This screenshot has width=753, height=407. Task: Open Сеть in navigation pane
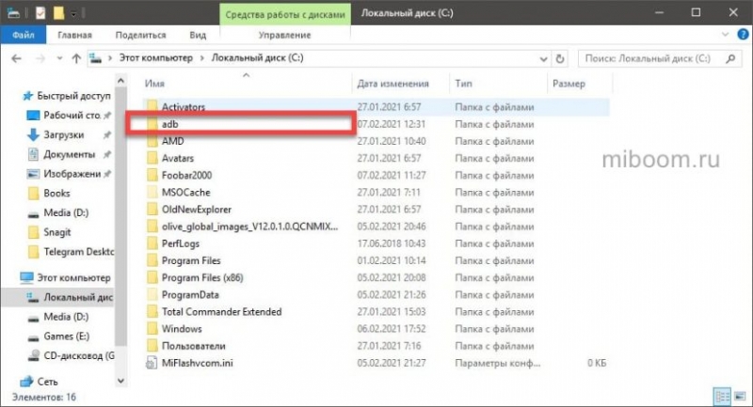tap(47, 382)
